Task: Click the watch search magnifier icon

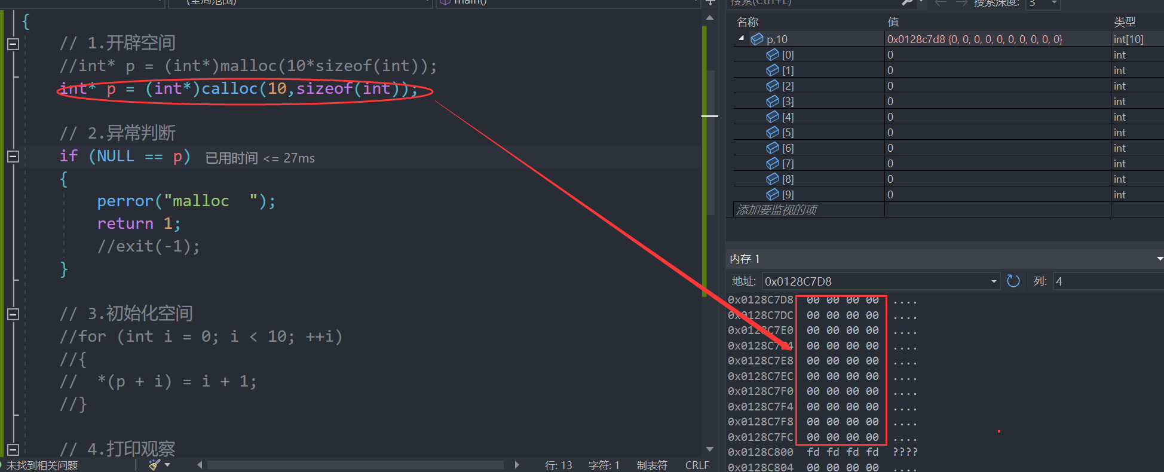Action: coord(908,3)
